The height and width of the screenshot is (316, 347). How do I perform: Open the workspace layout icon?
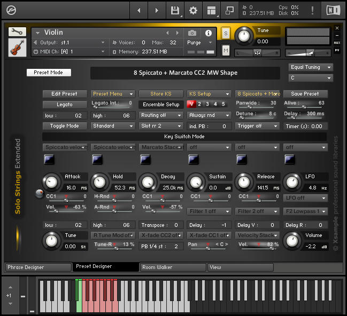[x=211, y=10]
